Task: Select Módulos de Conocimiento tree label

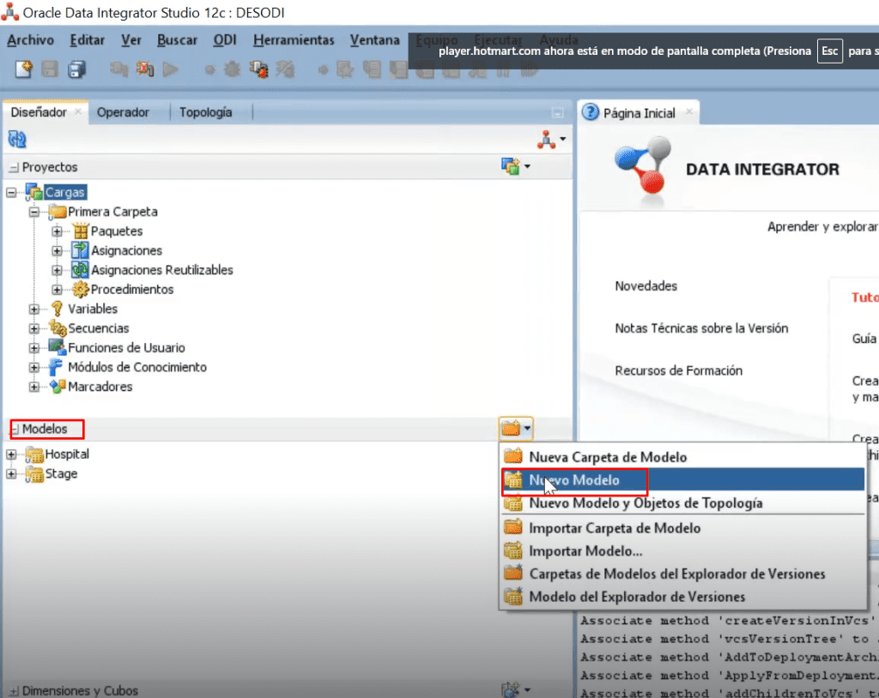Action: [137, 368]
